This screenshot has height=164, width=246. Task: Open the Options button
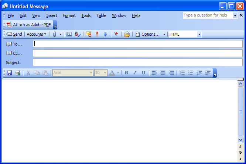[x=148, y=34]
